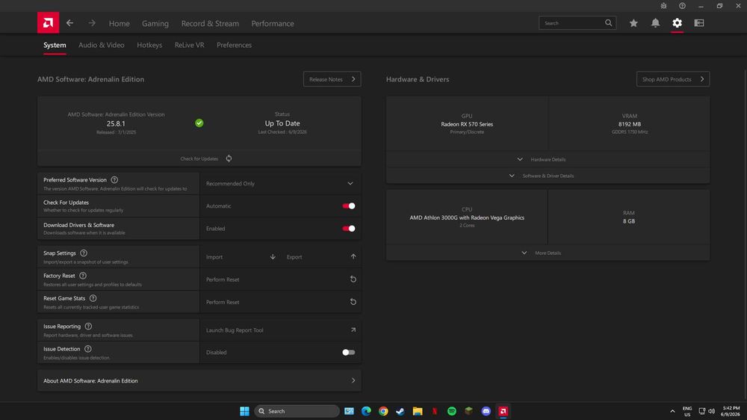747x420 pixels.
Task: Click Preferred Software Version help icon
Action: (114, 179)
